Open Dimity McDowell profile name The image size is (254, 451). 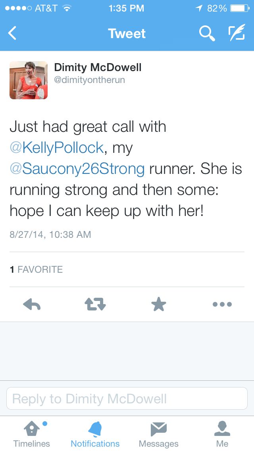(98, 67)
